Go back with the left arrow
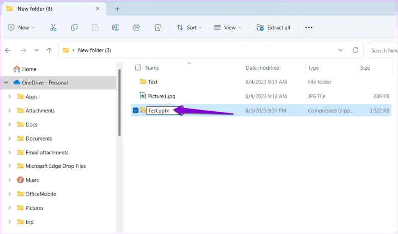Screen dimensions: 398x234 point(8,50)
